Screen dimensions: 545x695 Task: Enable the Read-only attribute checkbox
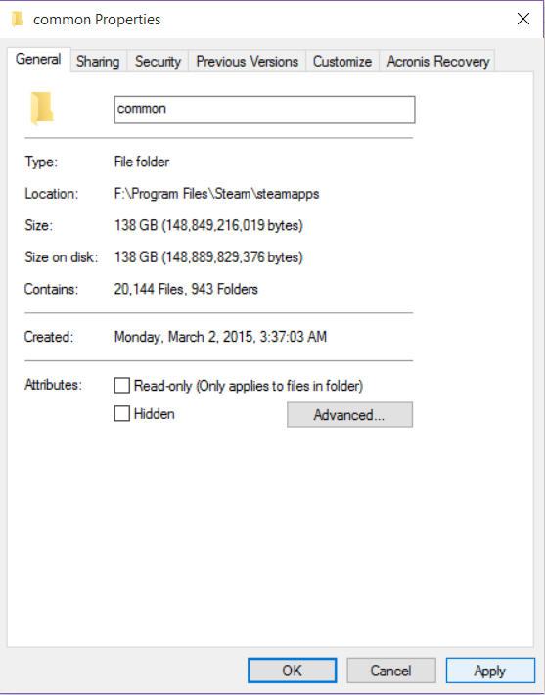(122, 385)
